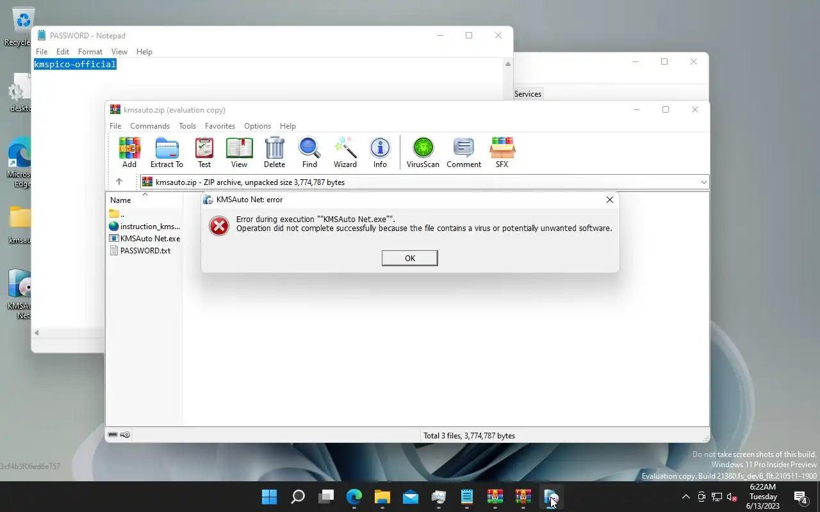Click Notepad's horizontal scrollbar left arrow
The width and height of the screenshot is (820, 512).
click(x=37, y=332)
